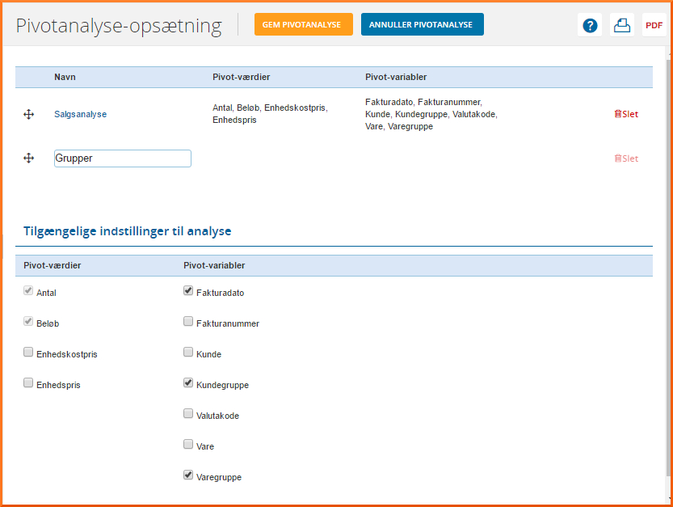Export the setup as PDF
673x507 pixels.
654,25
